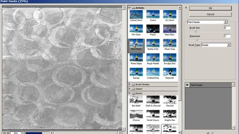Collapse the Sketch filter folder
Screen dimensions: 239x134
tap(130, 93)
